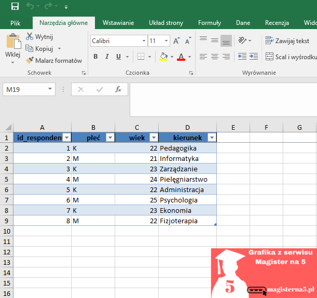Click the Merge and center (Scal i wyśrodkuj) button
317x298 pixels.
(x=291, y=57)
